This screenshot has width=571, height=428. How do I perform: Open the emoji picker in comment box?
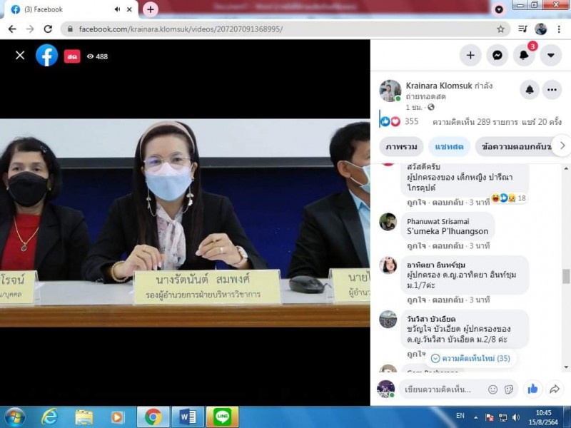492,389
